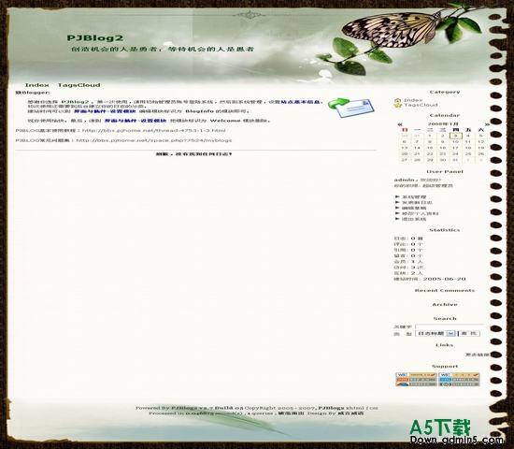
Task: Select day 17 in the calendar
Action: click(x=456, y=148)
